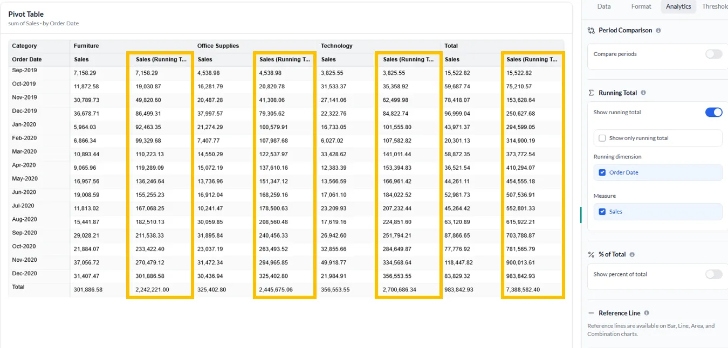The height and width of the screenshot is (348, 728).
Task: Switch to the Format tab
Action: 641,6
